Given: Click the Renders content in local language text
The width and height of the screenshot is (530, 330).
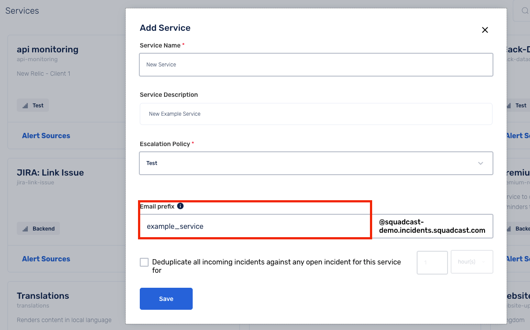Looking at the screenshot, I should point(64,320).
